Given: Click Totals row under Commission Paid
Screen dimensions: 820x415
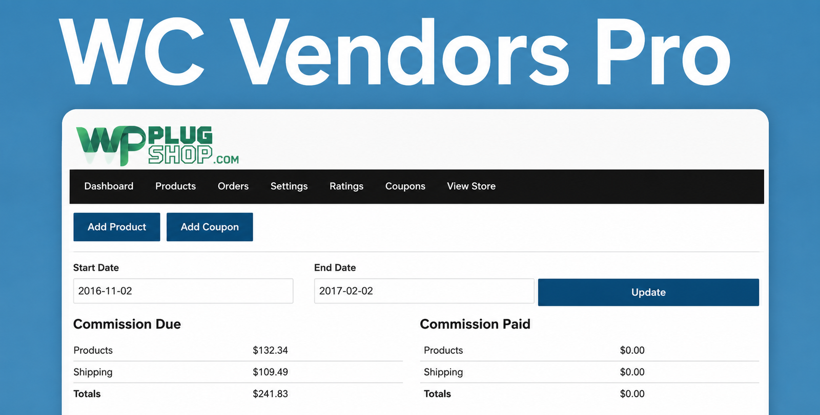Looking at the screenshot, I should [x=589, y=394].
